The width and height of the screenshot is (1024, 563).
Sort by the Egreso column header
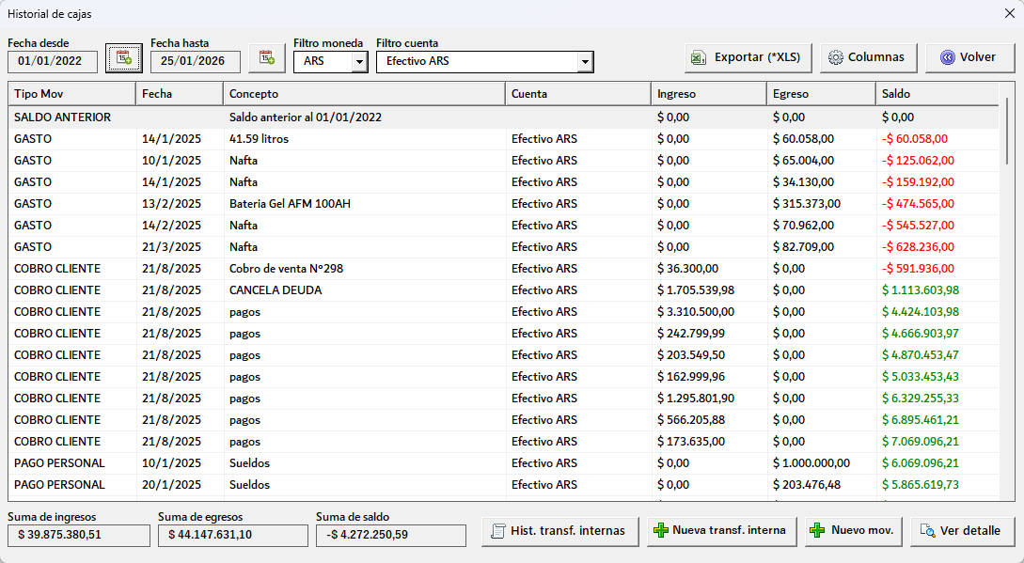pos(821,94)
